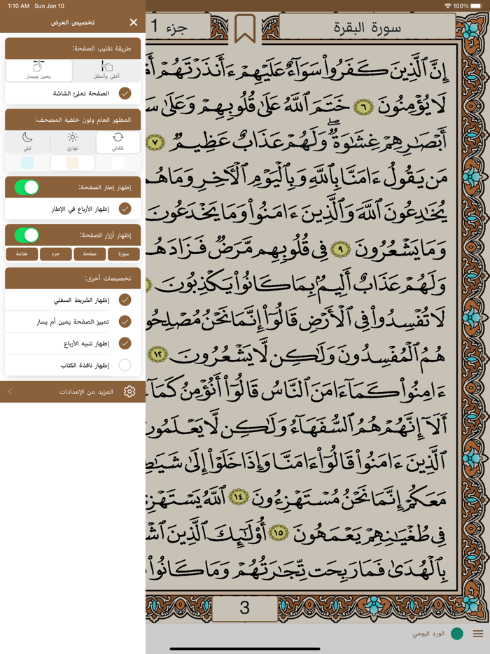The width and height of the screenshot is (490, 654).
Task: Open الورد اليومي daily portion label
Action: pyautogui.click(x=428, y=634)
